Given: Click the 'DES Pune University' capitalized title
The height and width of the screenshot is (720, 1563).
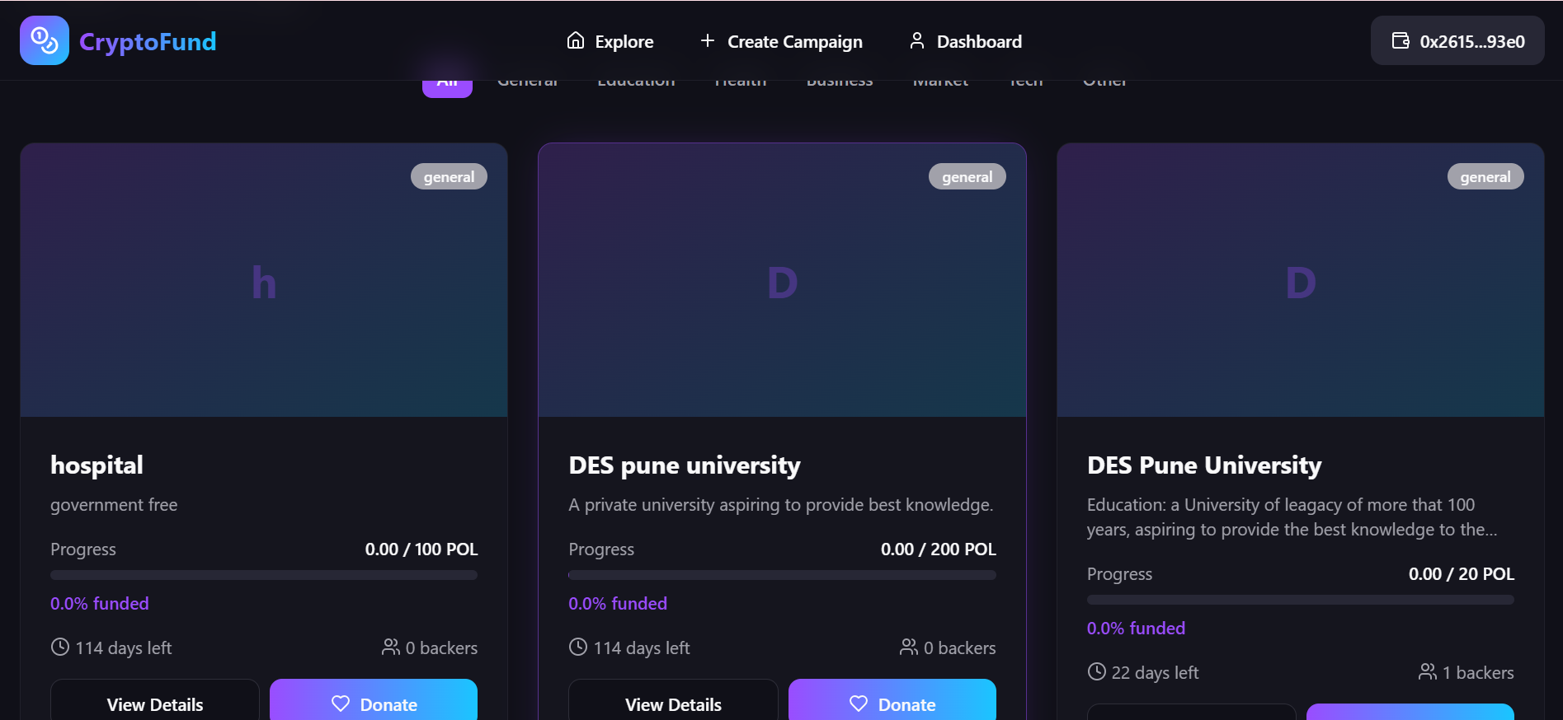Looking at the screenshot, I should tap(1204, 465).
